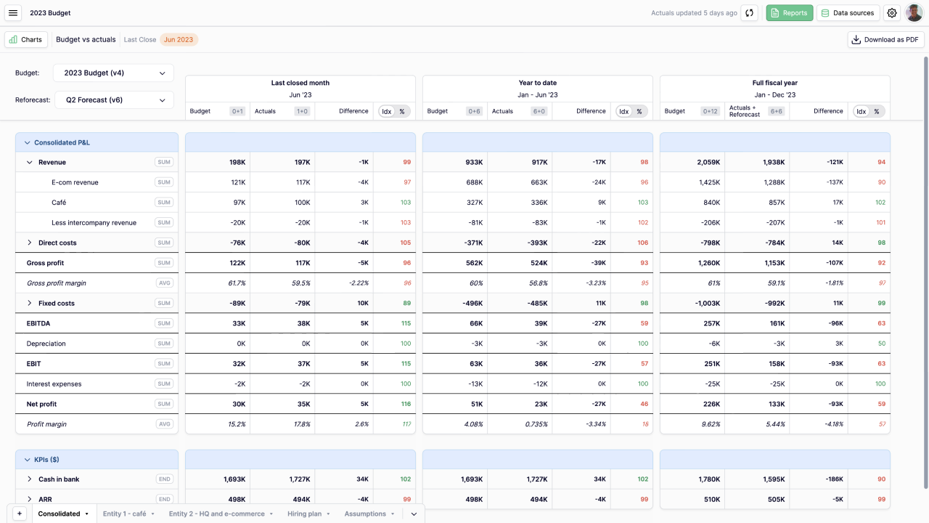
Task: Click the SUM badge on Café row
Action: point(164,203)
